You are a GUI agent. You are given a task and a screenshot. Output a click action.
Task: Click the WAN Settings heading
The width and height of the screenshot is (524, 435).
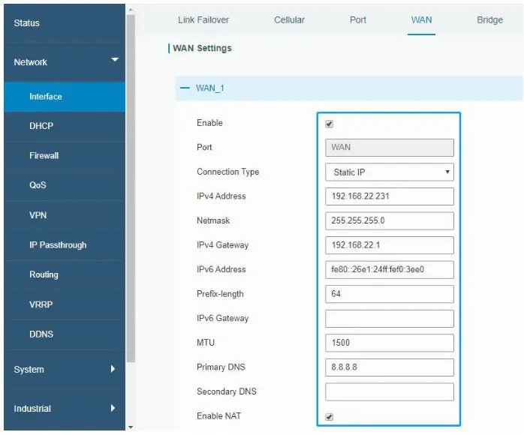202,49
